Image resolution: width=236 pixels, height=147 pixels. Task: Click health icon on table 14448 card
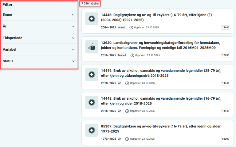click(x=92, y=102)
